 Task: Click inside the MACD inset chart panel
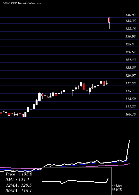click(76, 181)
